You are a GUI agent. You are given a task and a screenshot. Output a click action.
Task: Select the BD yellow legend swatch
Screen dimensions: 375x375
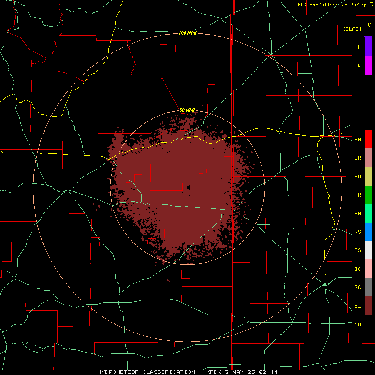(x=368, y=177)
